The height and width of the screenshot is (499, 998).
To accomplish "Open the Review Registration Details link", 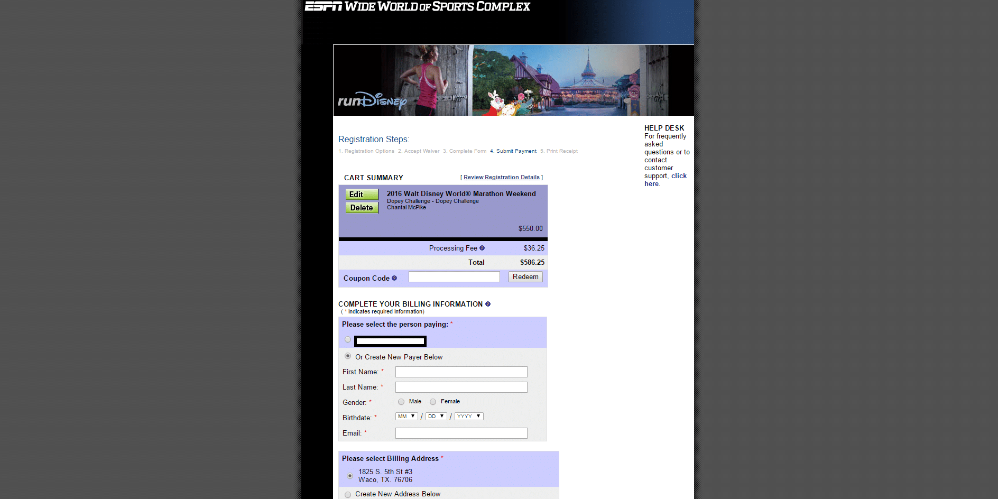I will point(502,177).
